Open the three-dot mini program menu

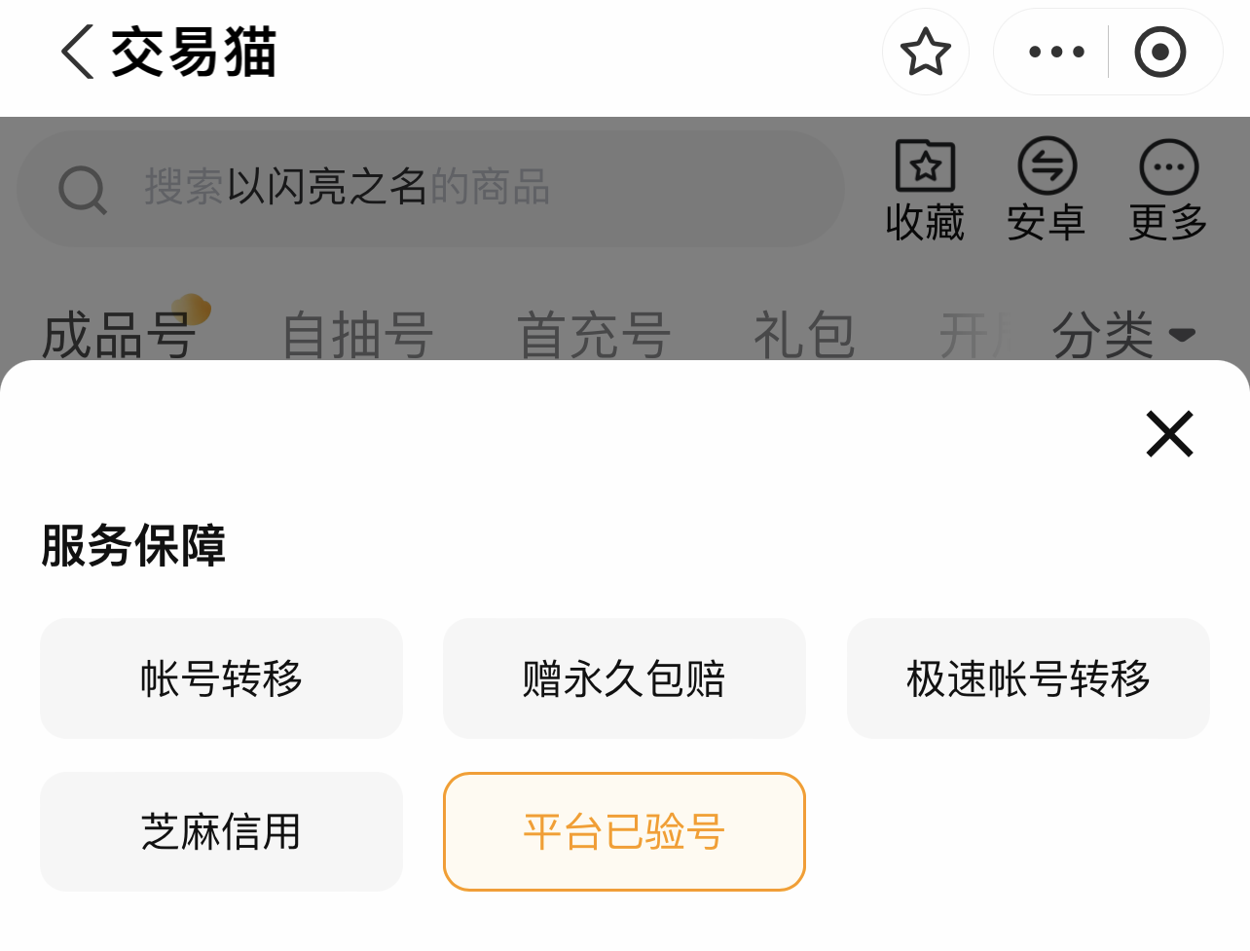[x=1056, y=52]
